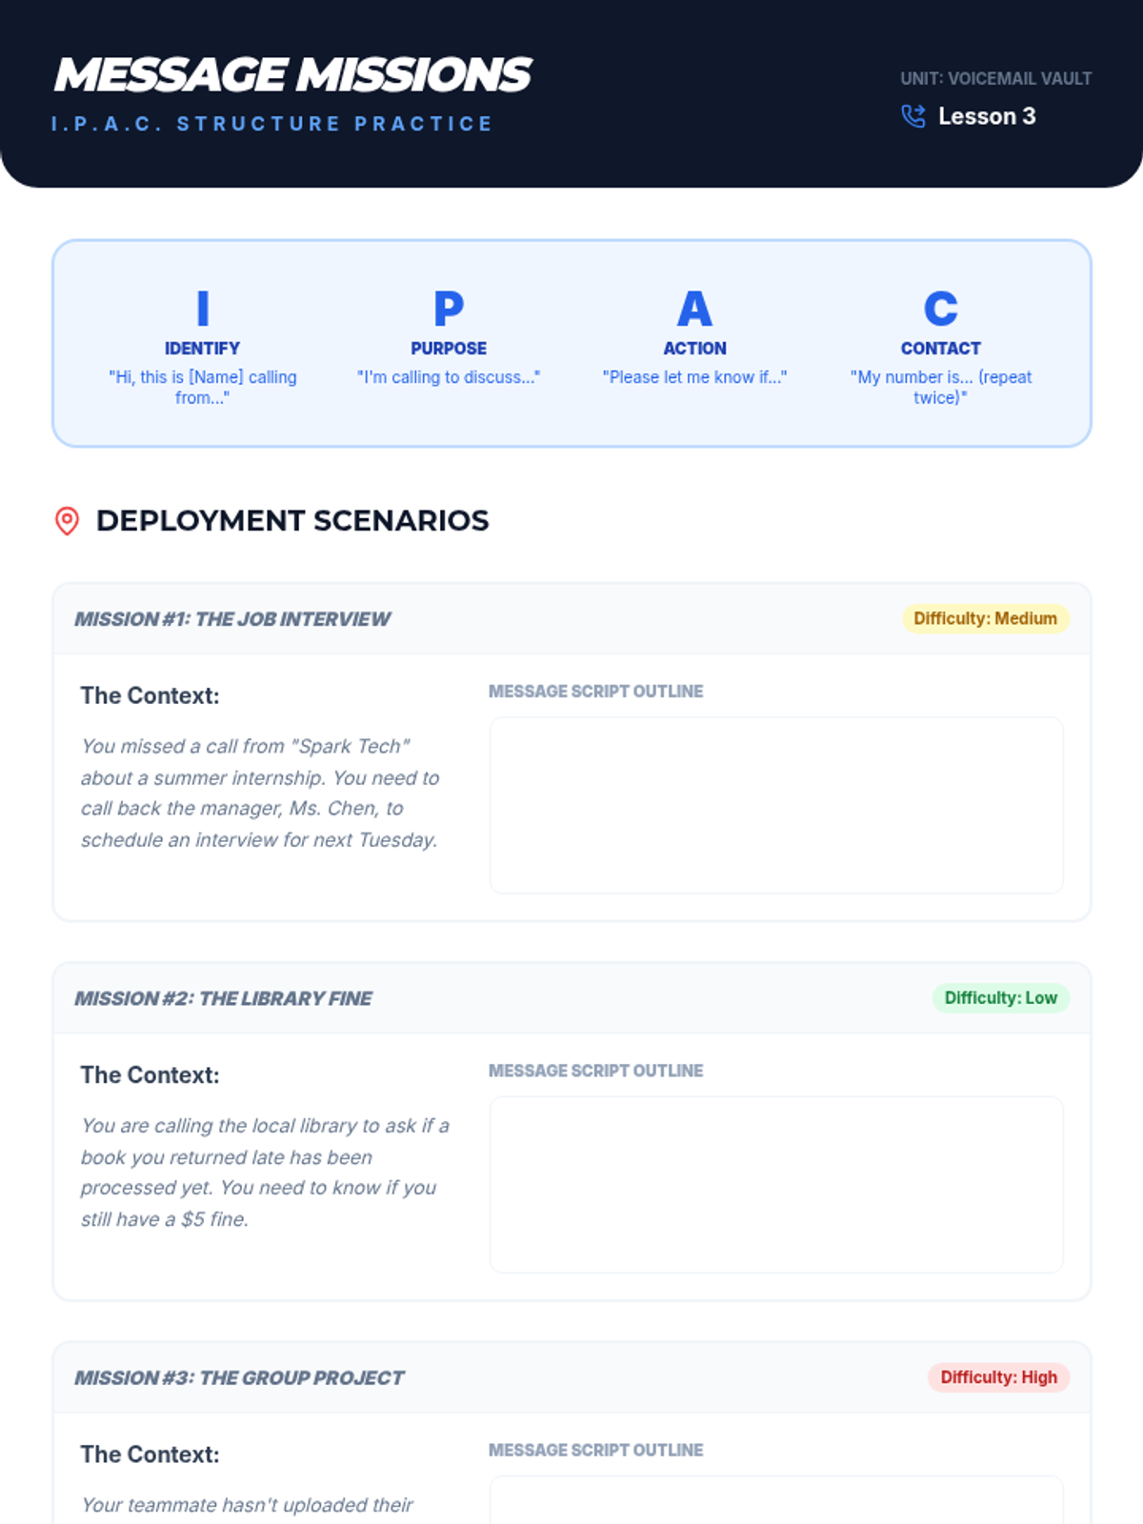Click the Difficulty: High badge
Viewport: 1143px width, 1524px height.
[x=998, y=1377]
